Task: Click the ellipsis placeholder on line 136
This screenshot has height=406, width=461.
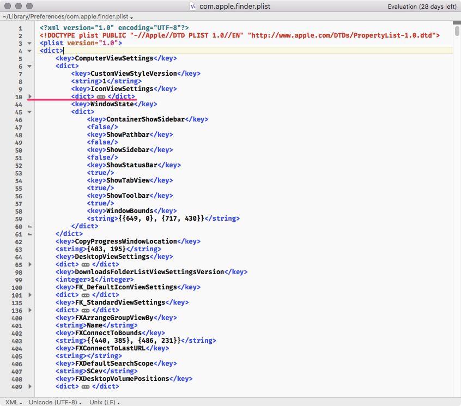Action: click(x=85, y=311)
